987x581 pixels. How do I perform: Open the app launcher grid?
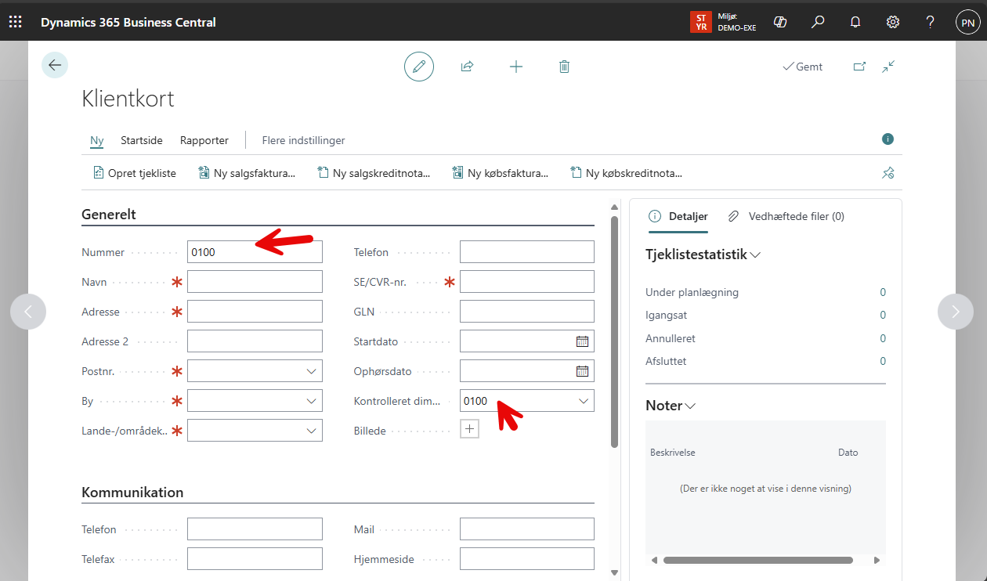click(16, 22)
